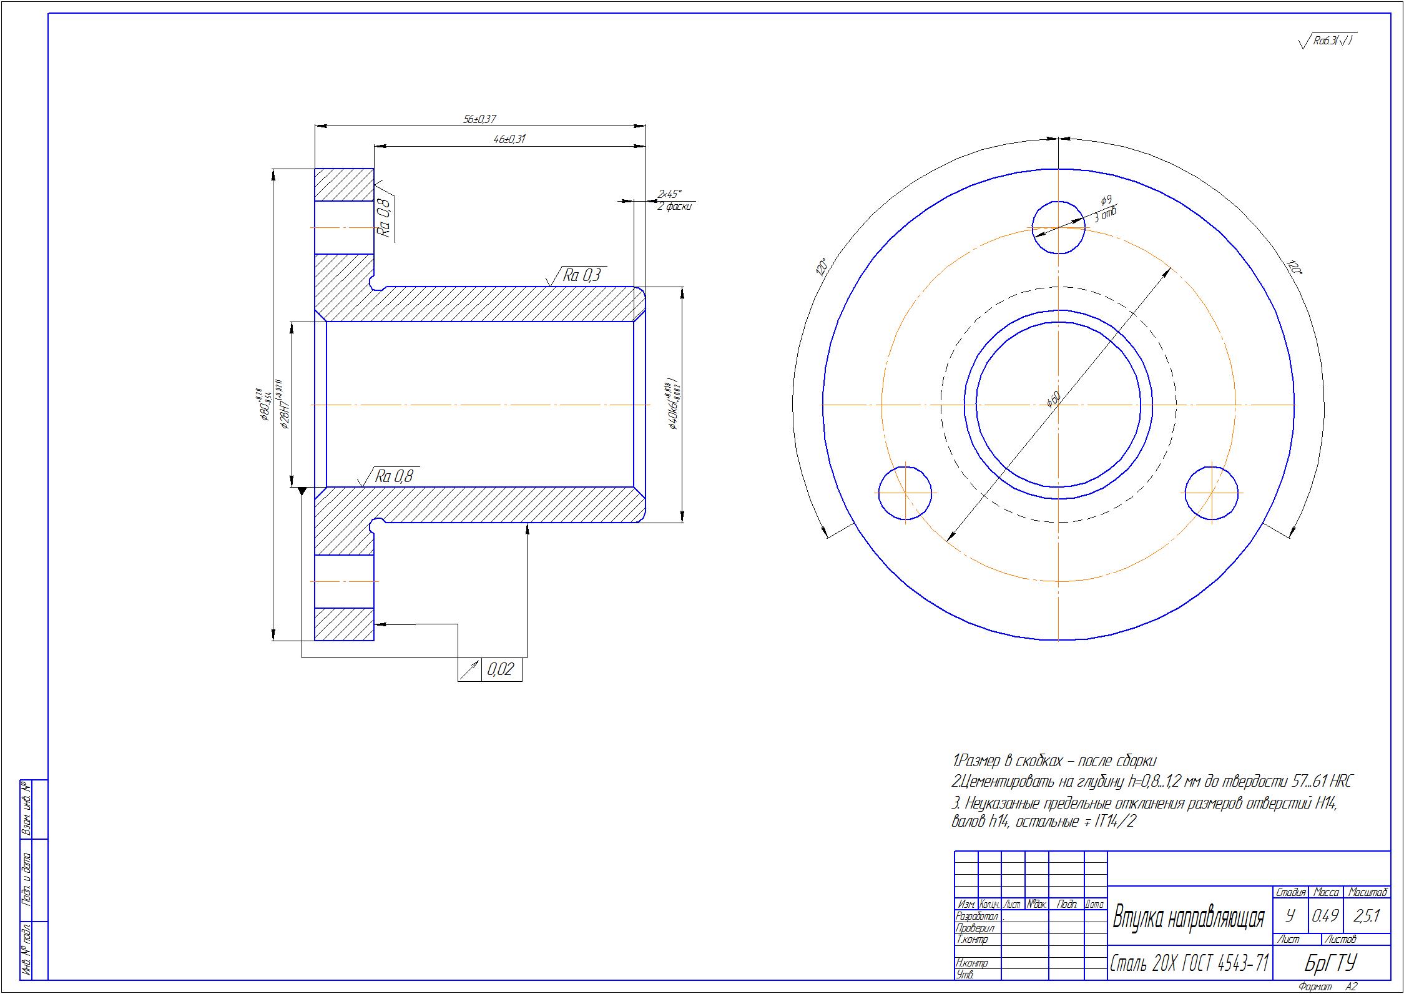
Task: Select the runout tolerance frame with 0,02
Action: [x=490, y=669]
